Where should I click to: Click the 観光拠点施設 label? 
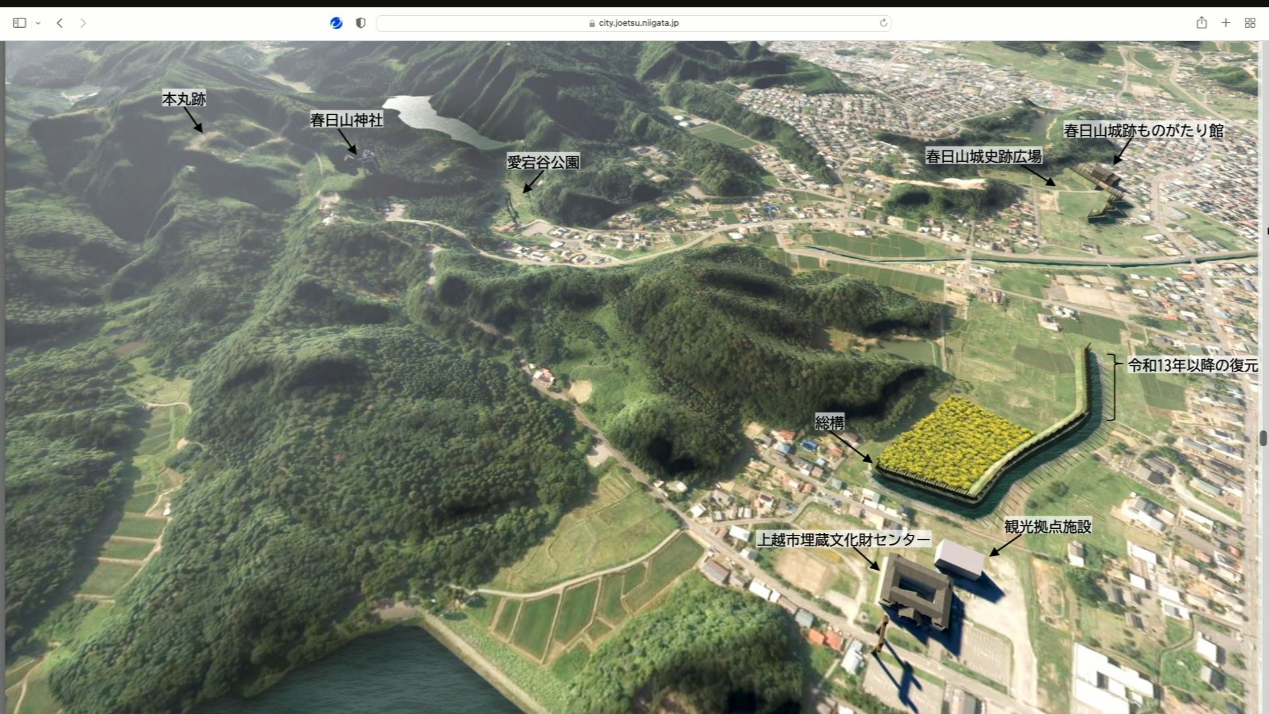point(1048,527)
